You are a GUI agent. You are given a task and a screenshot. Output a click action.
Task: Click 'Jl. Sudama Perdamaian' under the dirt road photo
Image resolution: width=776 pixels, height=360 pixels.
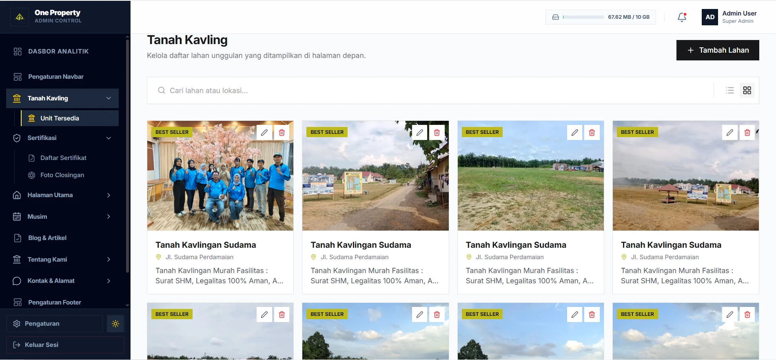[355, 257]
